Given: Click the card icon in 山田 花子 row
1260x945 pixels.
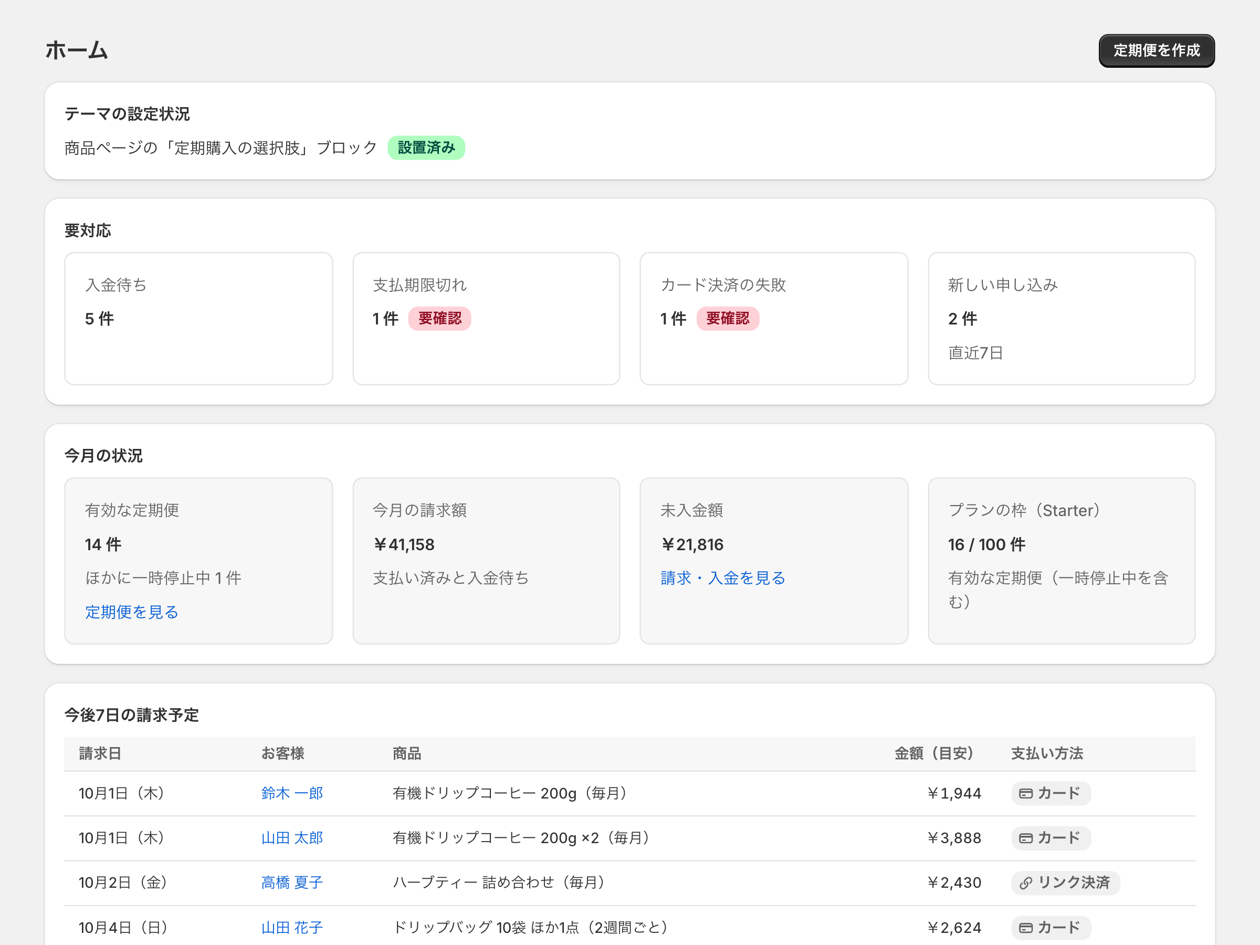Looking at the screenshot, I should (1025, 928).
